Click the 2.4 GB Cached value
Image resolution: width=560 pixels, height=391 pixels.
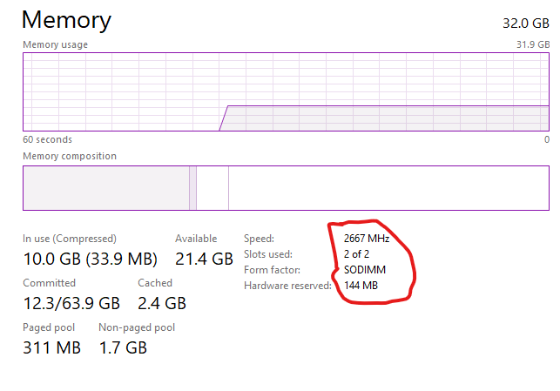pos(162,303)
